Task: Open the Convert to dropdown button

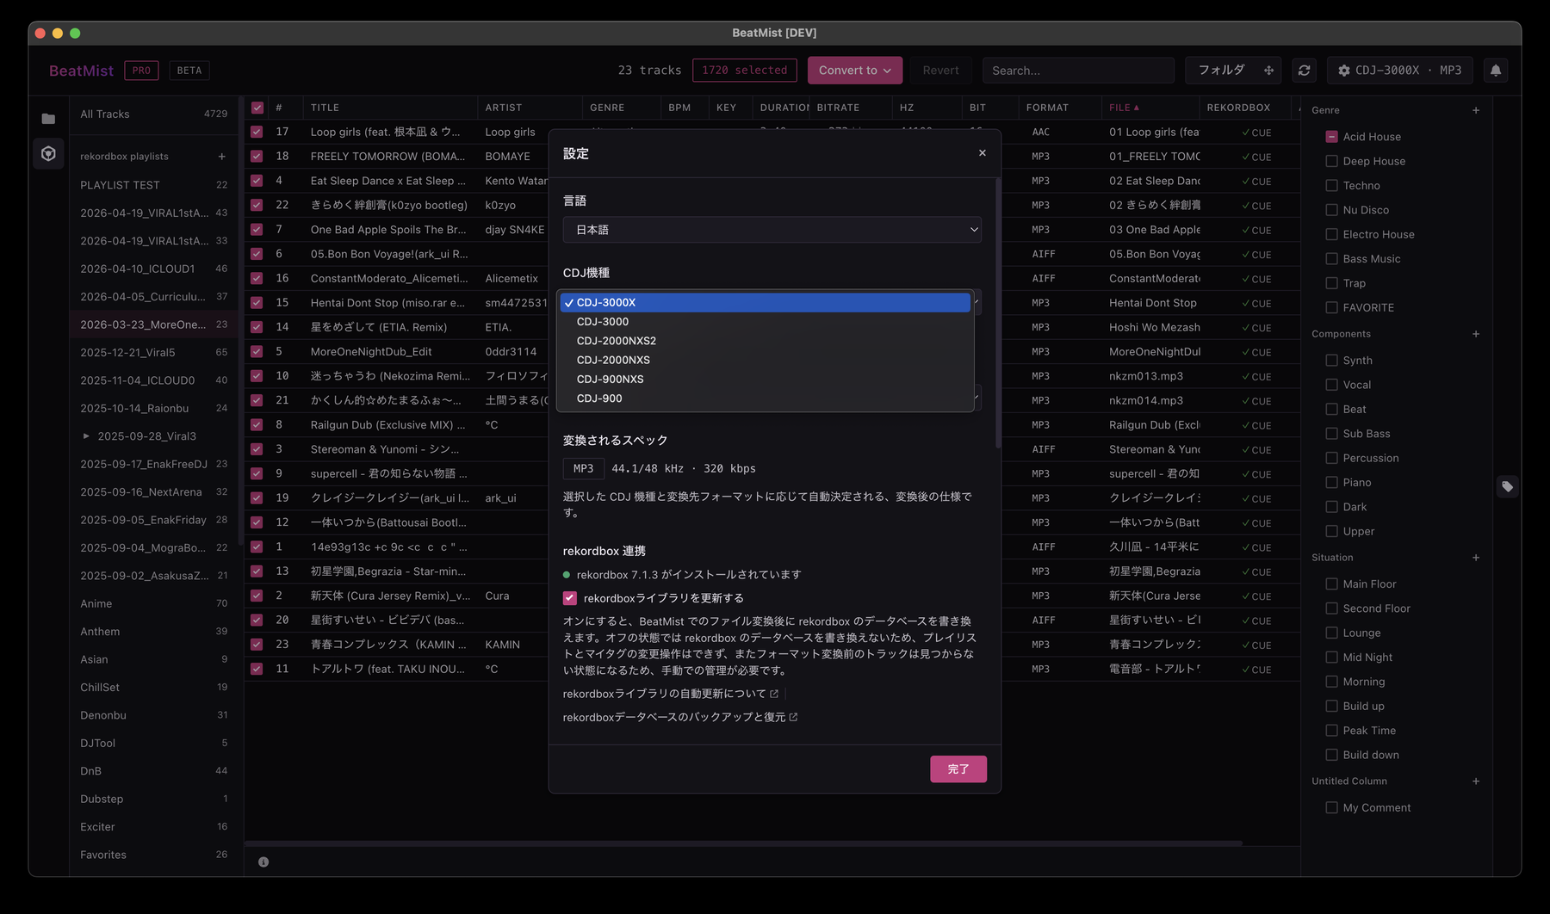Action: coord(854,71)
